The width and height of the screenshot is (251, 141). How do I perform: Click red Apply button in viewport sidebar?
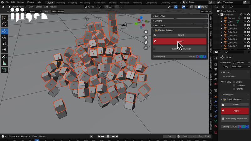pyautogui.click(x=179, y=41)
